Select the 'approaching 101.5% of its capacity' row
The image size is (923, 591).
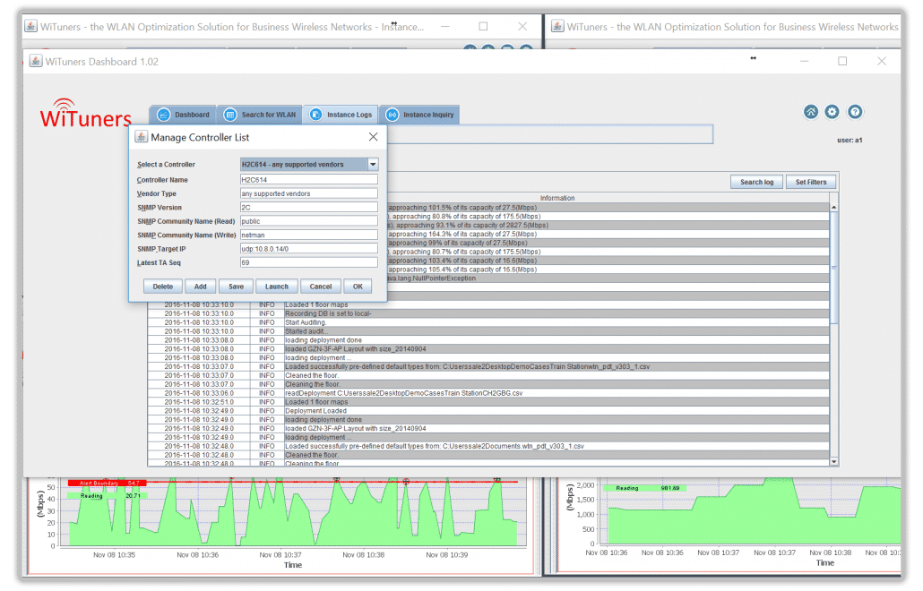click(608, 208)
